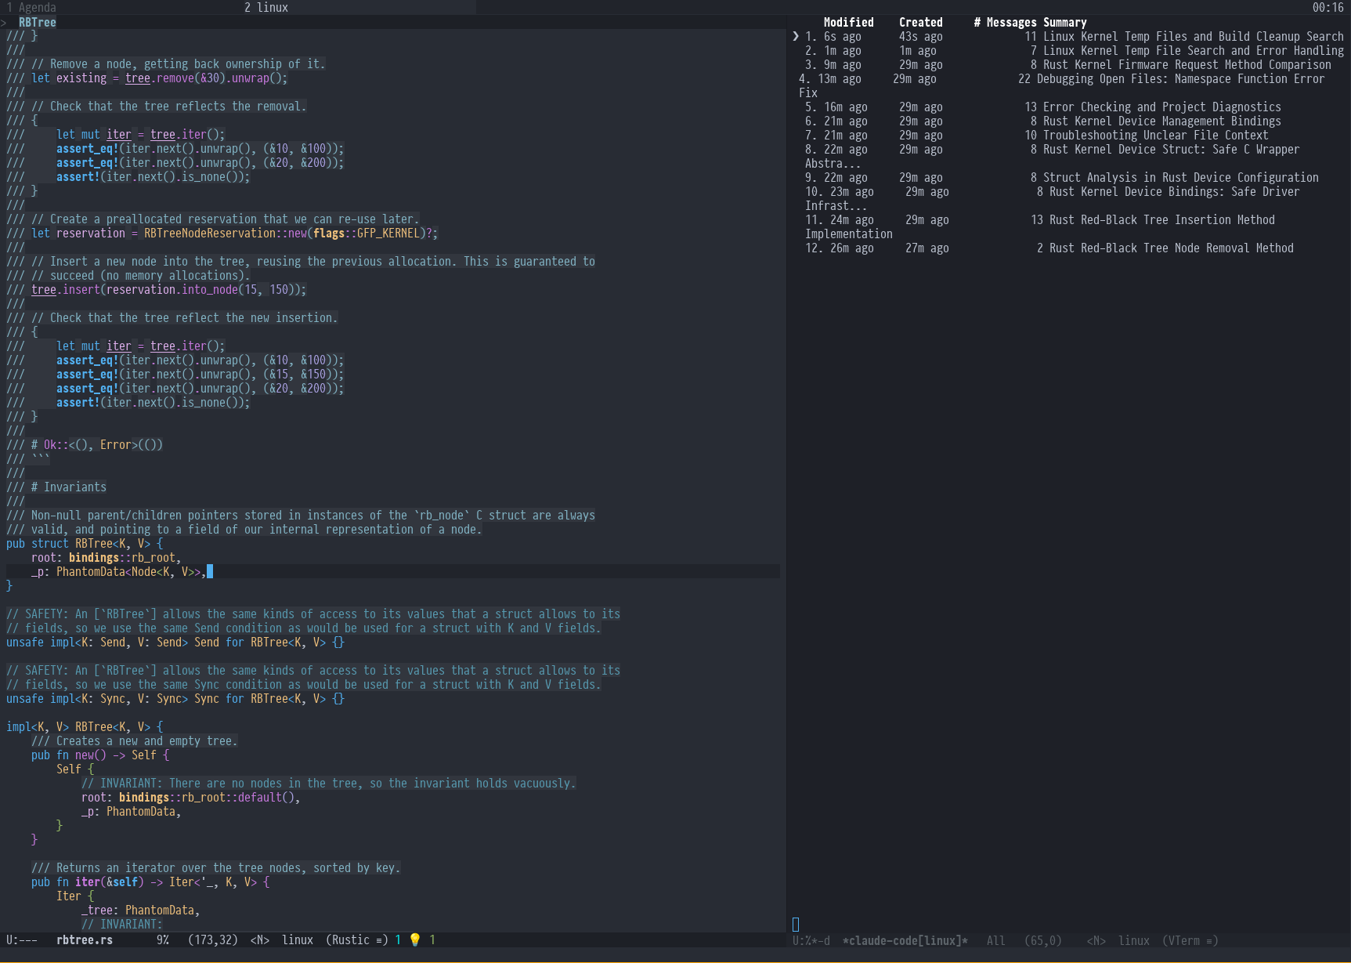Open the VTerm minor modes menu icon
The height and width of the screenshot is (963, 1351).
click(1209, 940)
